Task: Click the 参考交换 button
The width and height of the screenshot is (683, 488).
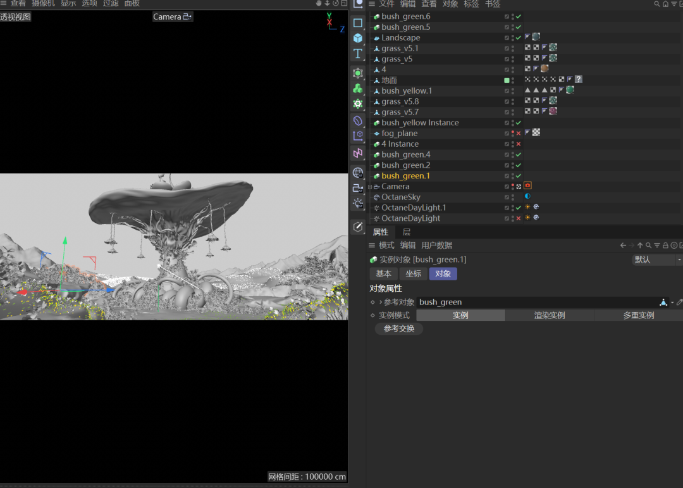Action: click(x=398, y=328)
